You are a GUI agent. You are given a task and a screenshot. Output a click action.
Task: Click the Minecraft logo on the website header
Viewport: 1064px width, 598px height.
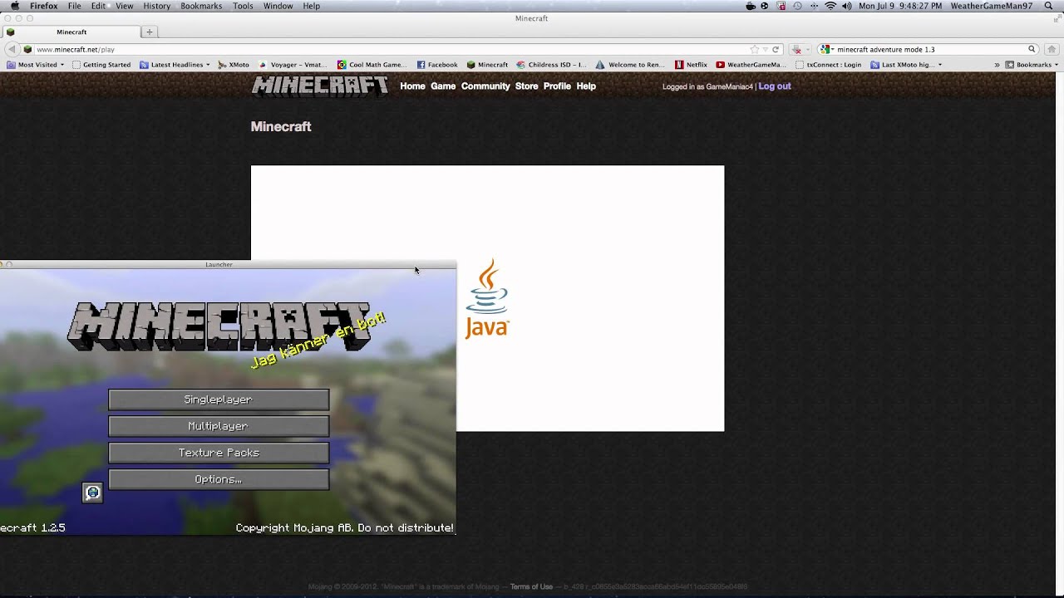tap(320, 86)
